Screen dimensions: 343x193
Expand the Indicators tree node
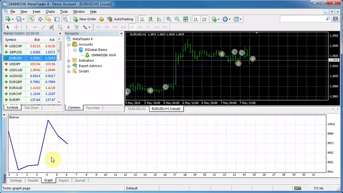[69, 61]
